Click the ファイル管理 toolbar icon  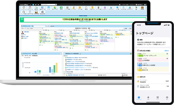[67, 8]
